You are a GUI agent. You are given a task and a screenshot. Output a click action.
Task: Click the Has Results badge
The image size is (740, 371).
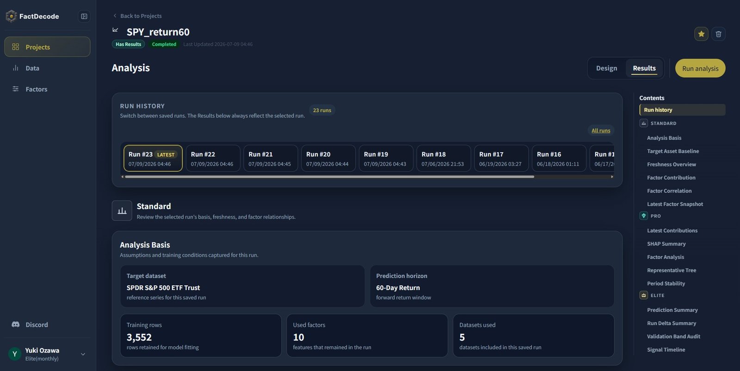click(128, 44)
